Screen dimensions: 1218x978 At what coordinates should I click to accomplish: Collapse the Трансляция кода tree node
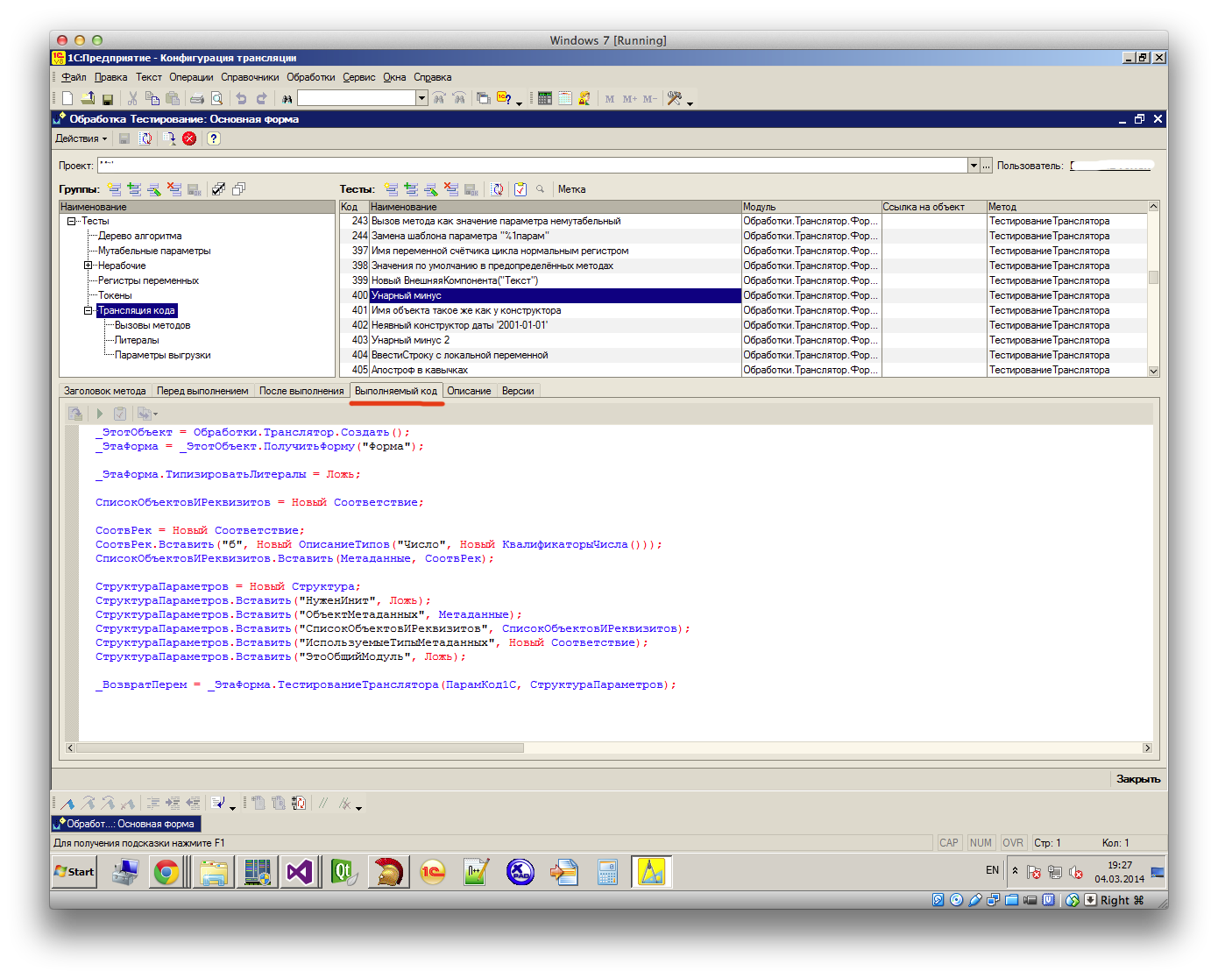point(88,310)
